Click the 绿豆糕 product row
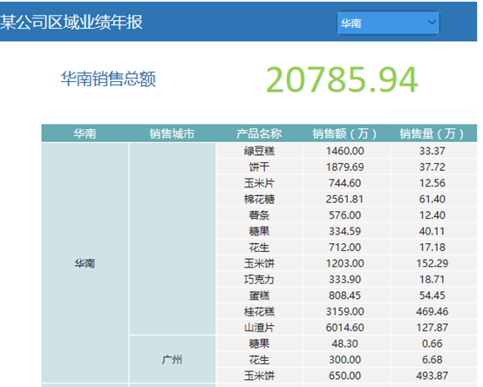483x387 pixels. coord(347,151)
